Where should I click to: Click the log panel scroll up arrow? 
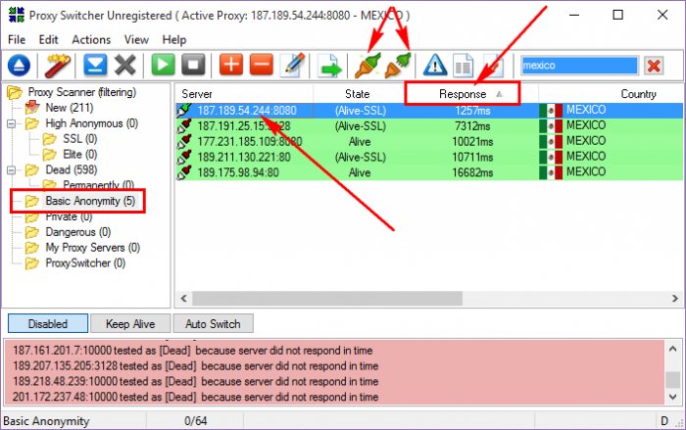pyautogui.click(x=673, y=348)
